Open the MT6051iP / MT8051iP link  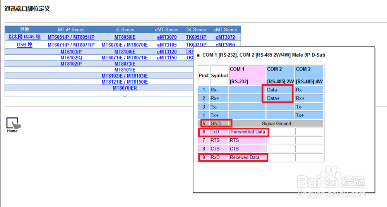(71, 37)
